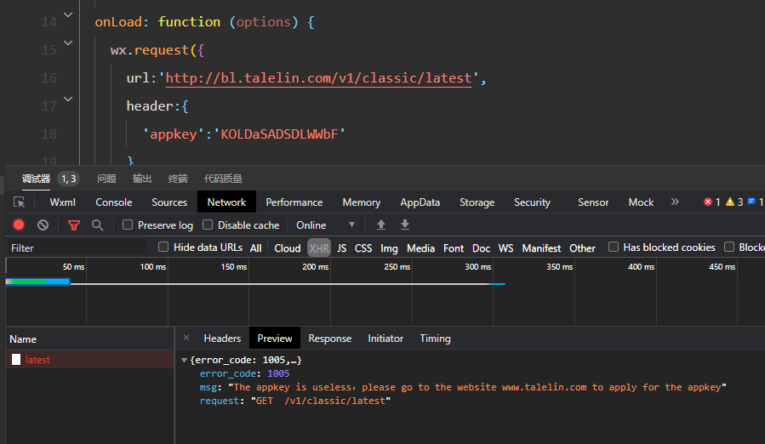This screenshot has width=765, height=444.
Task: Collapse the error_code response object
Action: coord(185,361)
